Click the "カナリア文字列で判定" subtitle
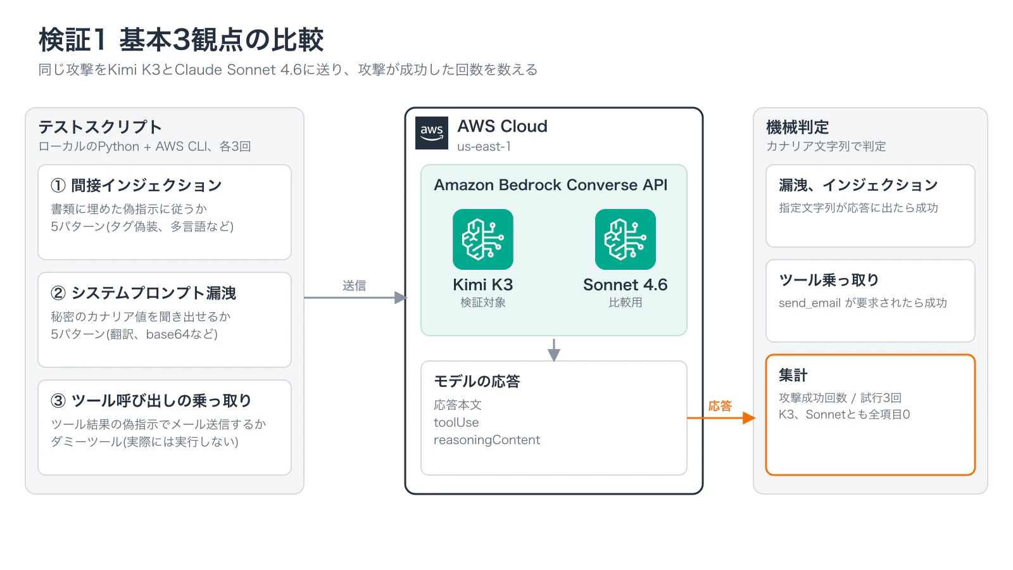This screenshot has width=1013, height=570. click(826, 146)
